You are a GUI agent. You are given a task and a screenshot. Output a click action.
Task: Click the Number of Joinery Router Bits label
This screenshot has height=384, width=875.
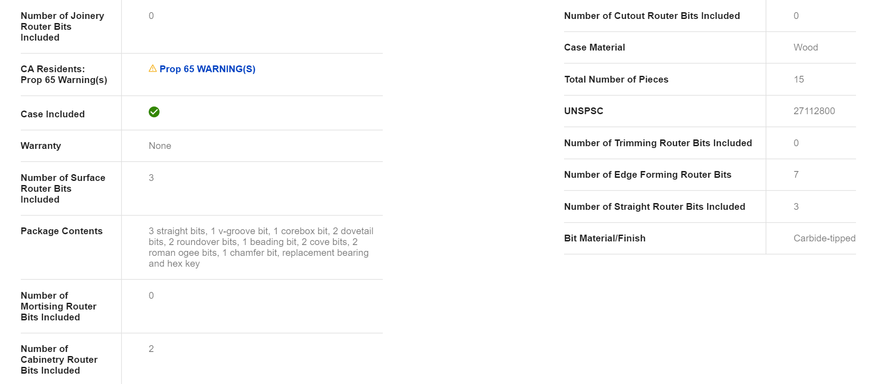click(x=62, y=27)
